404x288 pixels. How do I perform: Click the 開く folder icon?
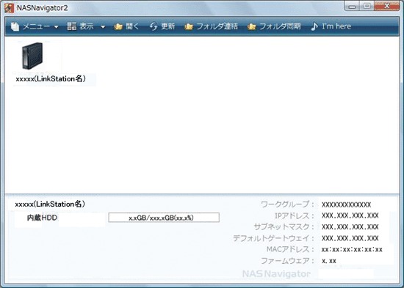[118, 26]
